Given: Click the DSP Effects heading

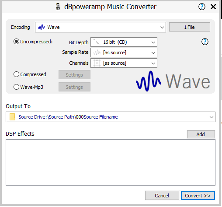Looking at the screenshot, I should [20, 134].
